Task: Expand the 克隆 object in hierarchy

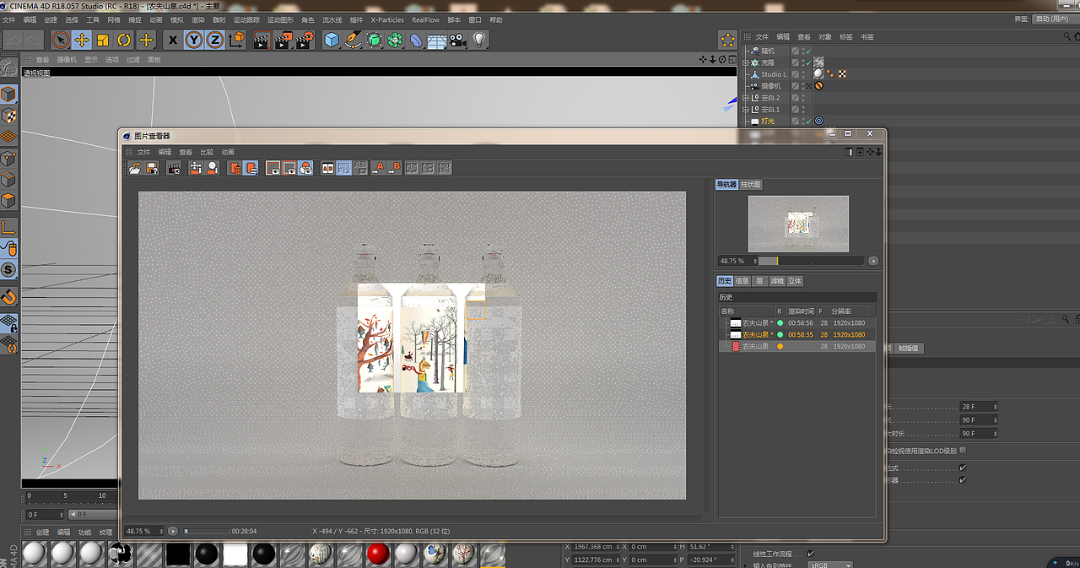Action: (x=746, y=62)
